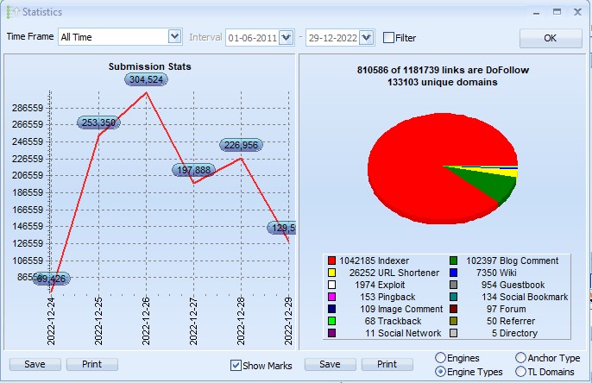Click the gray Guestbook legend swatch
This screenshot has width=592, height=383.
[453, 285]
